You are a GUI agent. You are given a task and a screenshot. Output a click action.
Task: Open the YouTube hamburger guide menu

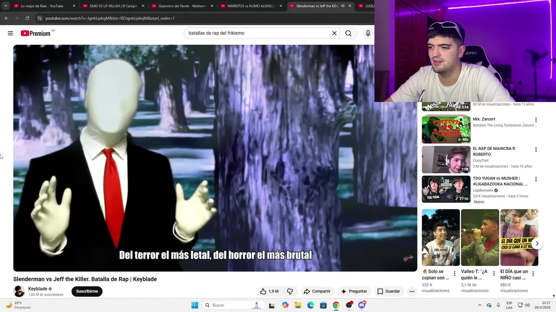pos(10,33)
